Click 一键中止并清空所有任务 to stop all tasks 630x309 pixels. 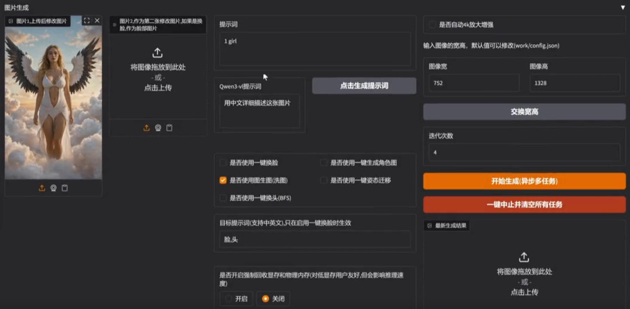[x=524, y=205]
